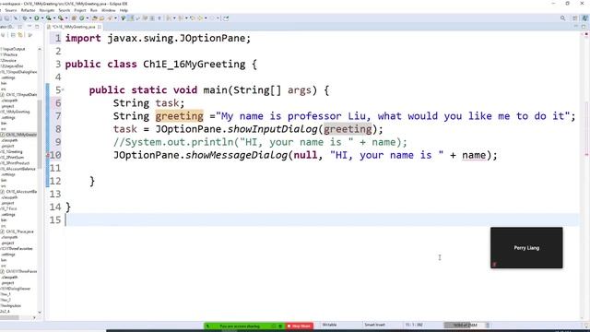Screen dimensions: 590x332
Task: Maximize the editor area
Action: [584, 27]
